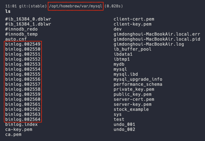This screenshot has width=205, height=141.
Task: Click the git:(stable) branch indicator
Action: (x=33, y=6)
